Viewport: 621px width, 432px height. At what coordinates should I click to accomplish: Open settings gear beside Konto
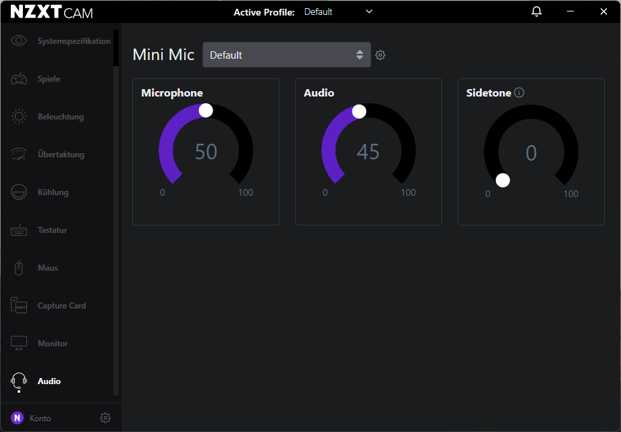(x=105, y=418)
